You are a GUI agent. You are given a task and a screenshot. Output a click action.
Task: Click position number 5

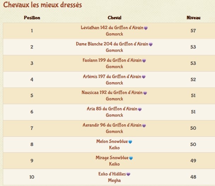click(x=32, y=95)
